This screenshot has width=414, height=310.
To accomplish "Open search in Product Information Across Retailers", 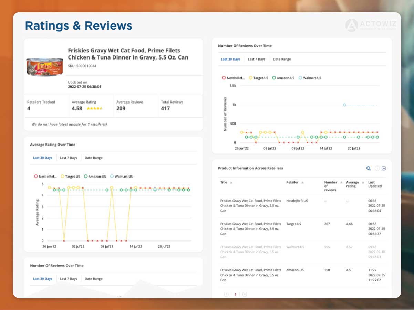I will tap(369, 168).
